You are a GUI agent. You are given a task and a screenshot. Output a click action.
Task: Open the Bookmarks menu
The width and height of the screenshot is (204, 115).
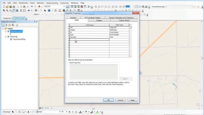pos(23,3)
